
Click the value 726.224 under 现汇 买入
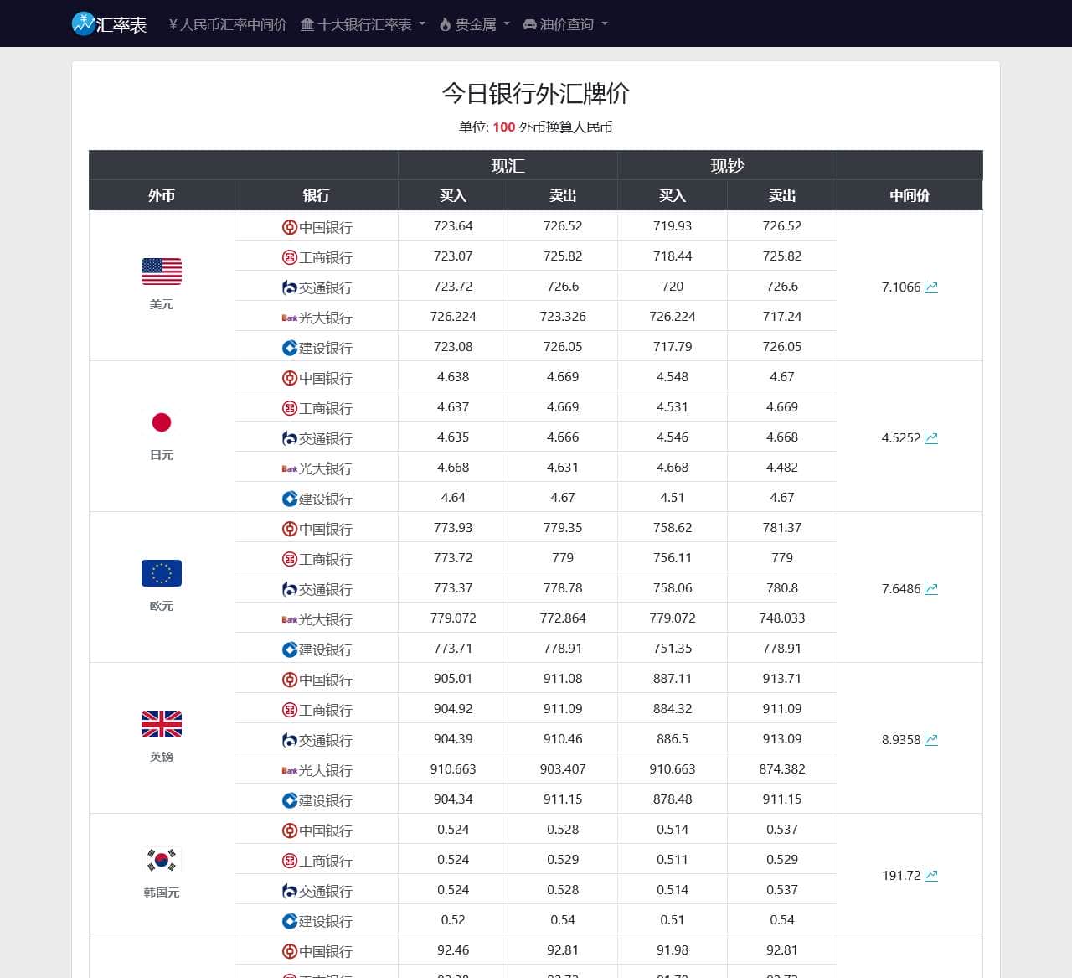click(453, 316)
